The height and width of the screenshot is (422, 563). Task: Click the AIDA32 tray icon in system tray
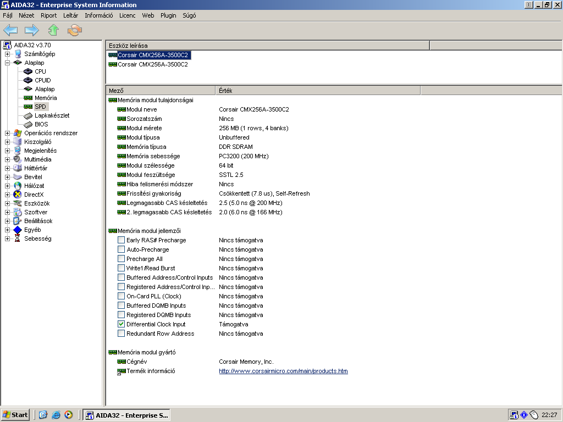[x=514, y=415]
